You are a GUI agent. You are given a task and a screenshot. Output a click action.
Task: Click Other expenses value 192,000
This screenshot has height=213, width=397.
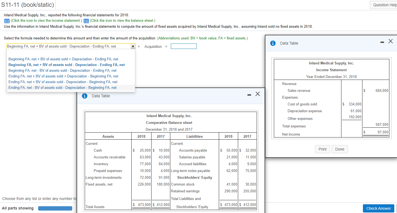(355, 117)
